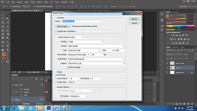Click the Render button
The height and width of the screenshot is (111, 197).
134,19
